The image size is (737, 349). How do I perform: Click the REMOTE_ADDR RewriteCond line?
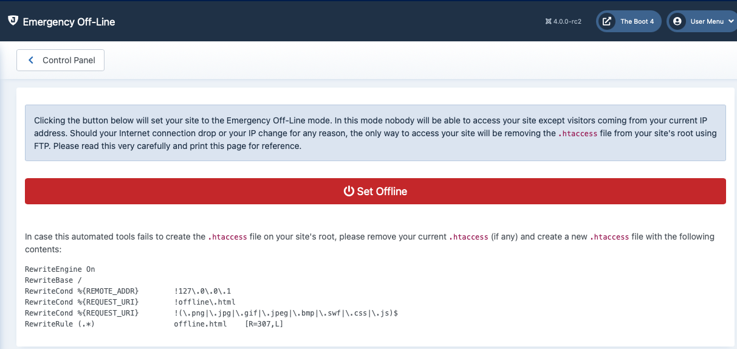[x=128, y=291]
